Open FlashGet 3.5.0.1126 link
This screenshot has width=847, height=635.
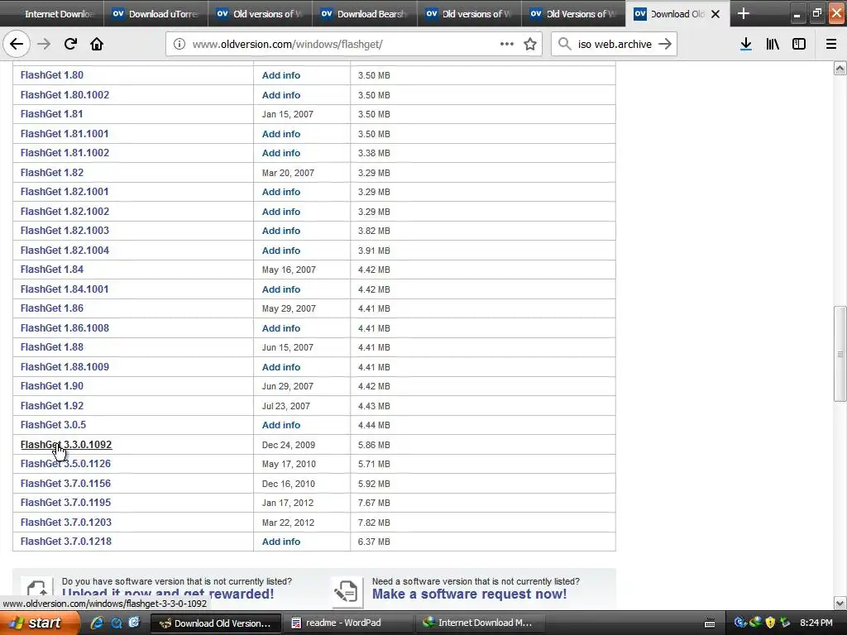65,463
